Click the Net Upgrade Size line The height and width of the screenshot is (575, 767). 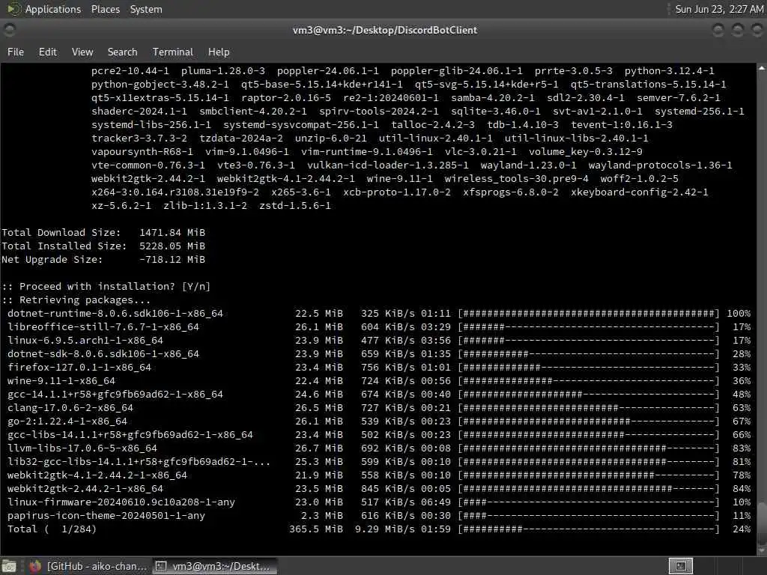(103, 260)
